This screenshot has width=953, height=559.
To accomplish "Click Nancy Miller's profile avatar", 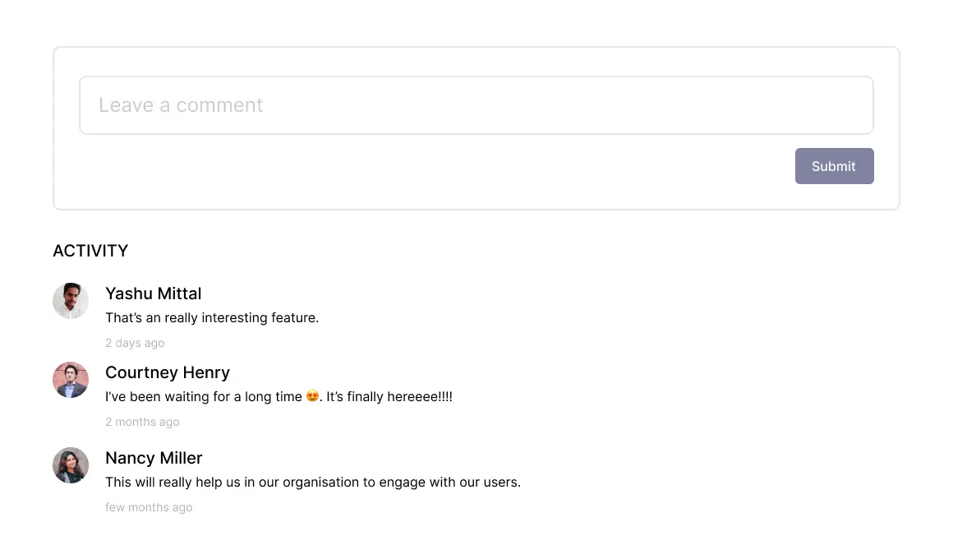I will tap(71, 465).
